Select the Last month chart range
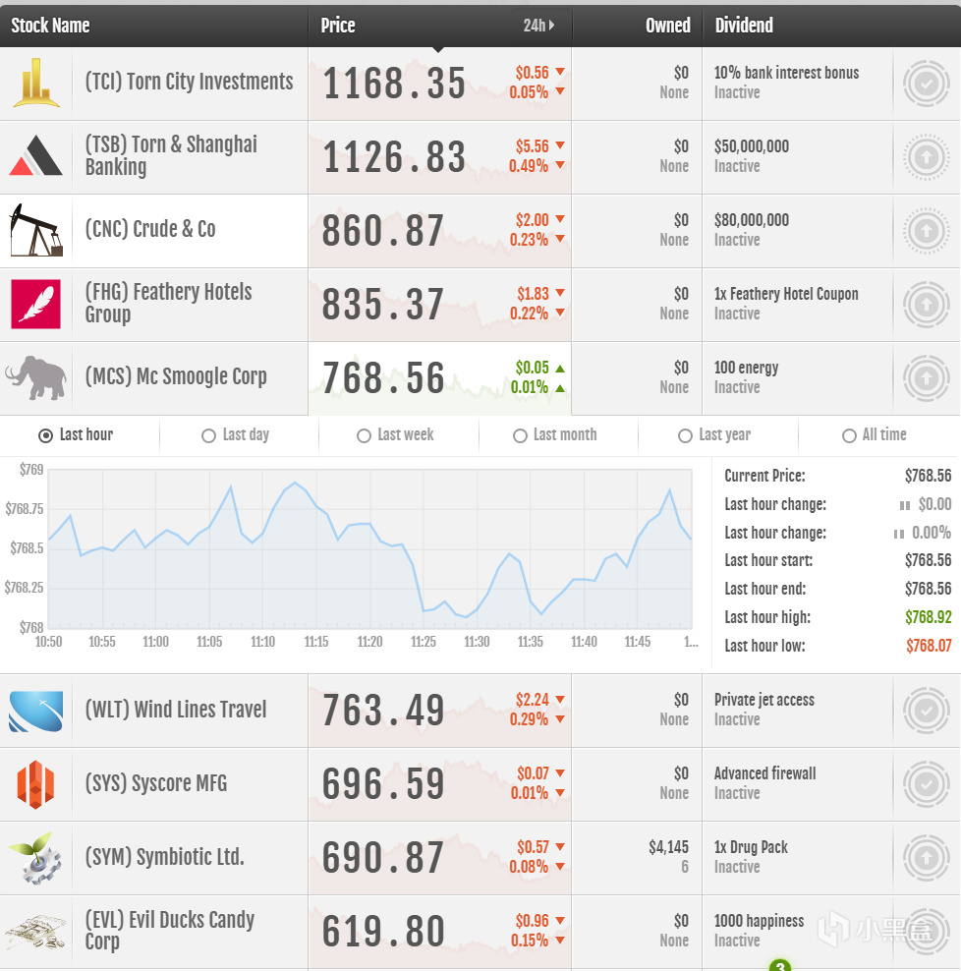 555,435
